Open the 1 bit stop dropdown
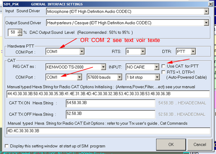Screen dimensions: 216x154 point(157,77)
